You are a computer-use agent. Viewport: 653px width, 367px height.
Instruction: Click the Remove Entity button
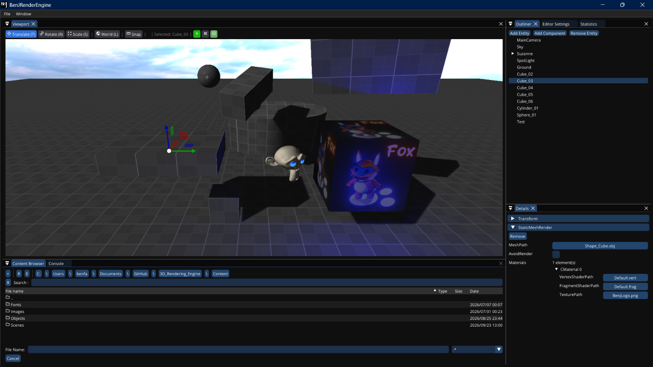(x=584, y=33)
